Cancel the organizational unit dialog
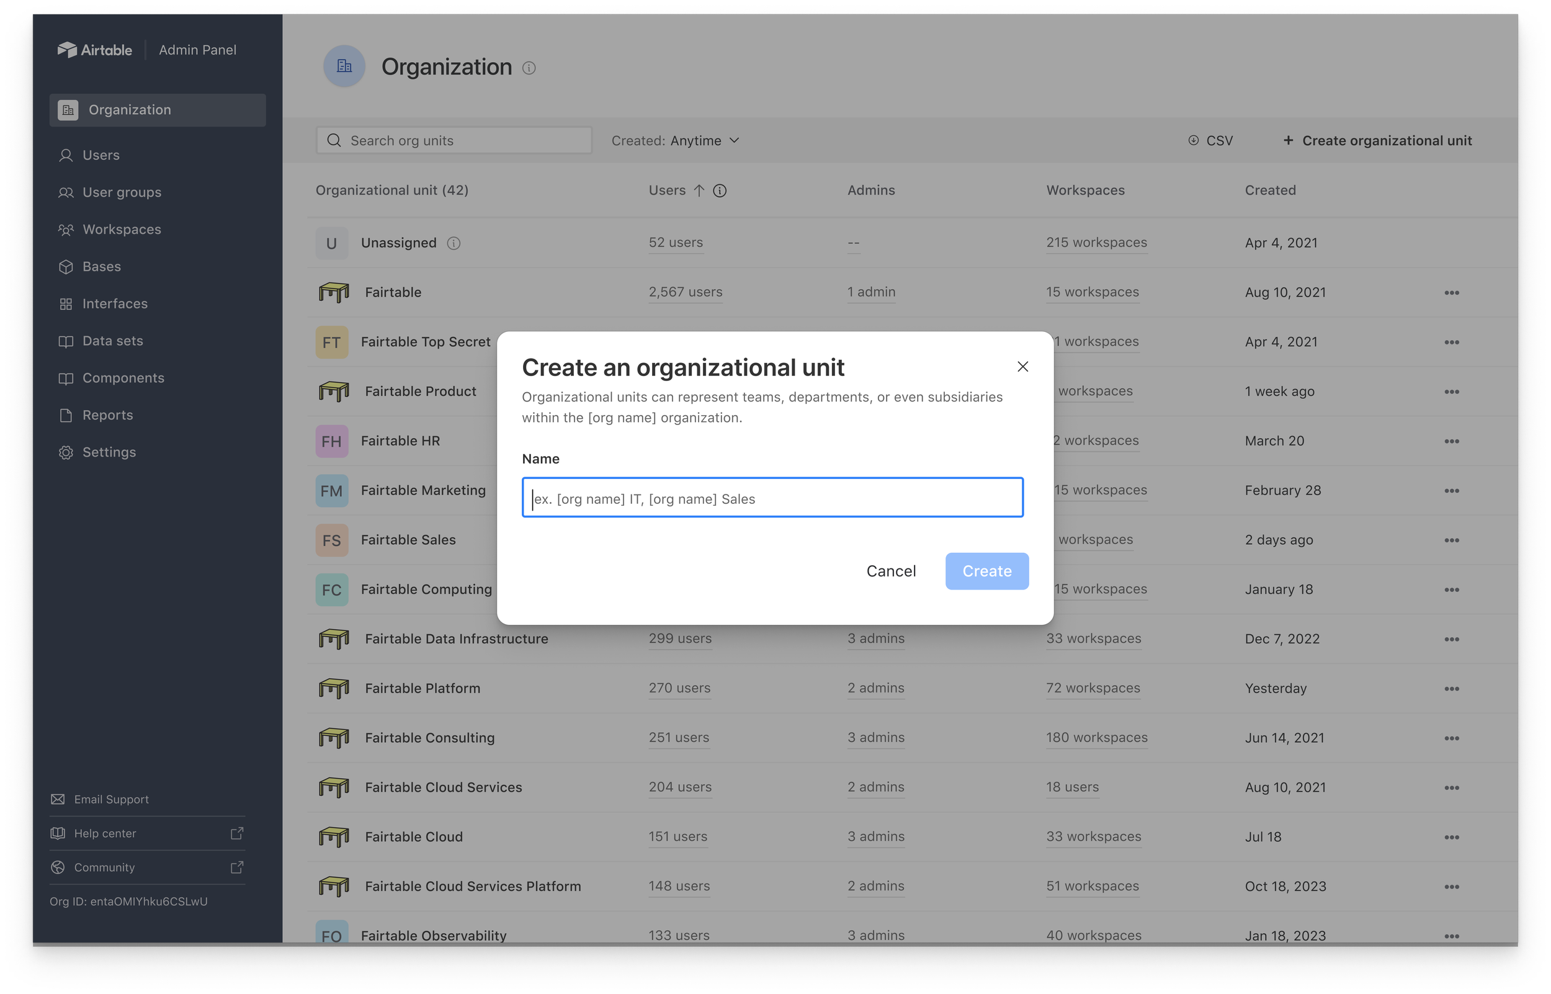 tap(891, 571)
